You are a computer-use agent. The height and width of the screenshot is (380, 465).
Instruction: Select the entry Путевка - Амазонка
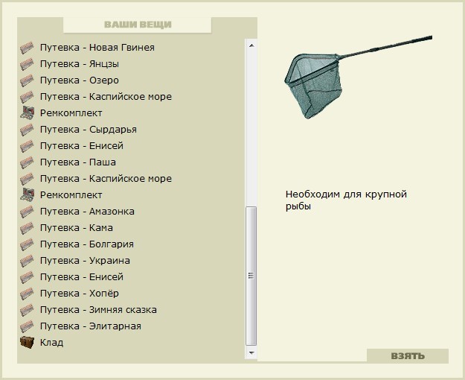pos(87,212)
